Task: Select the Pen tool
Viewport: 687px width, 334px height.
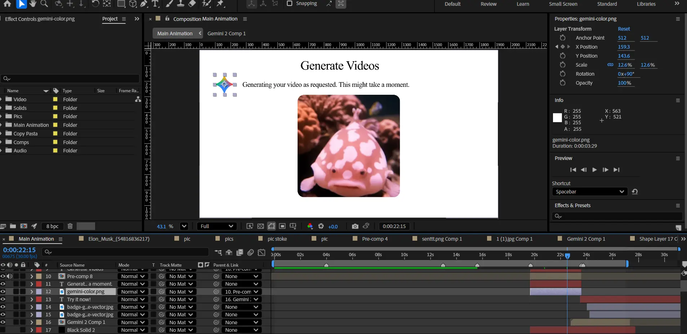Action: coord(144,4)
